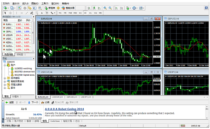Select the USDJPY row in market watch

pos(17,35)
